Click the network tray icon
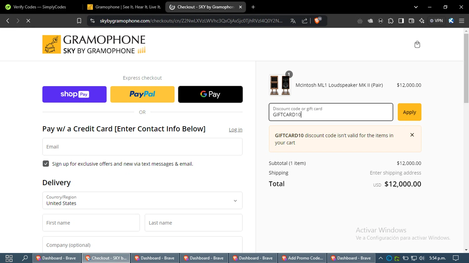 414,258
